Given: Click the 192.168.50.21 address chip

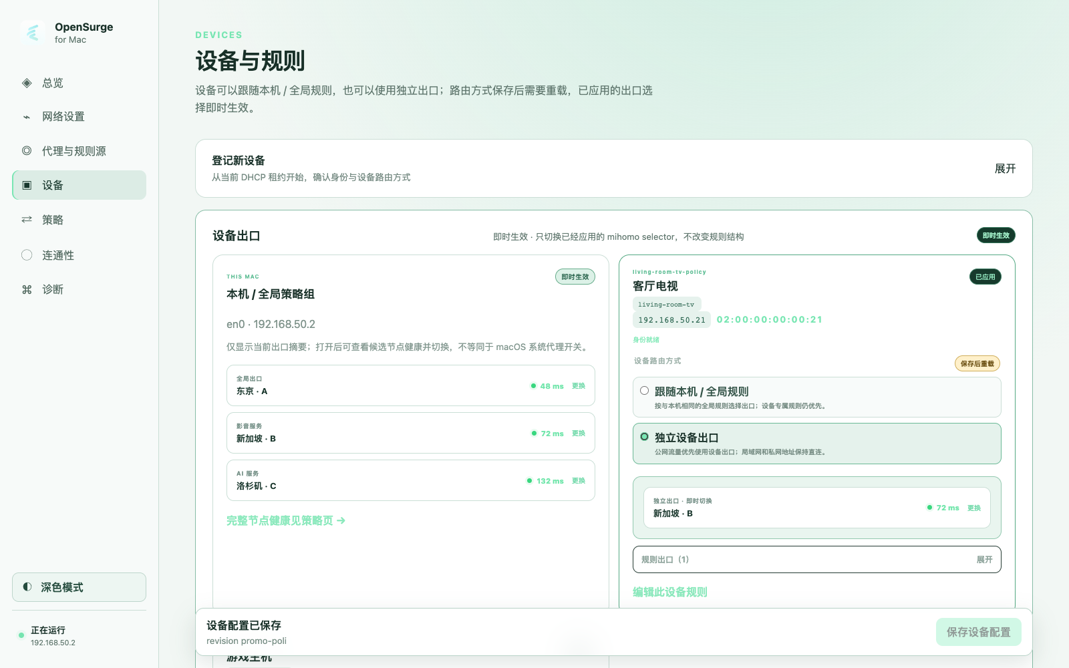Looking at the screenshot, I should coord(671,320).
